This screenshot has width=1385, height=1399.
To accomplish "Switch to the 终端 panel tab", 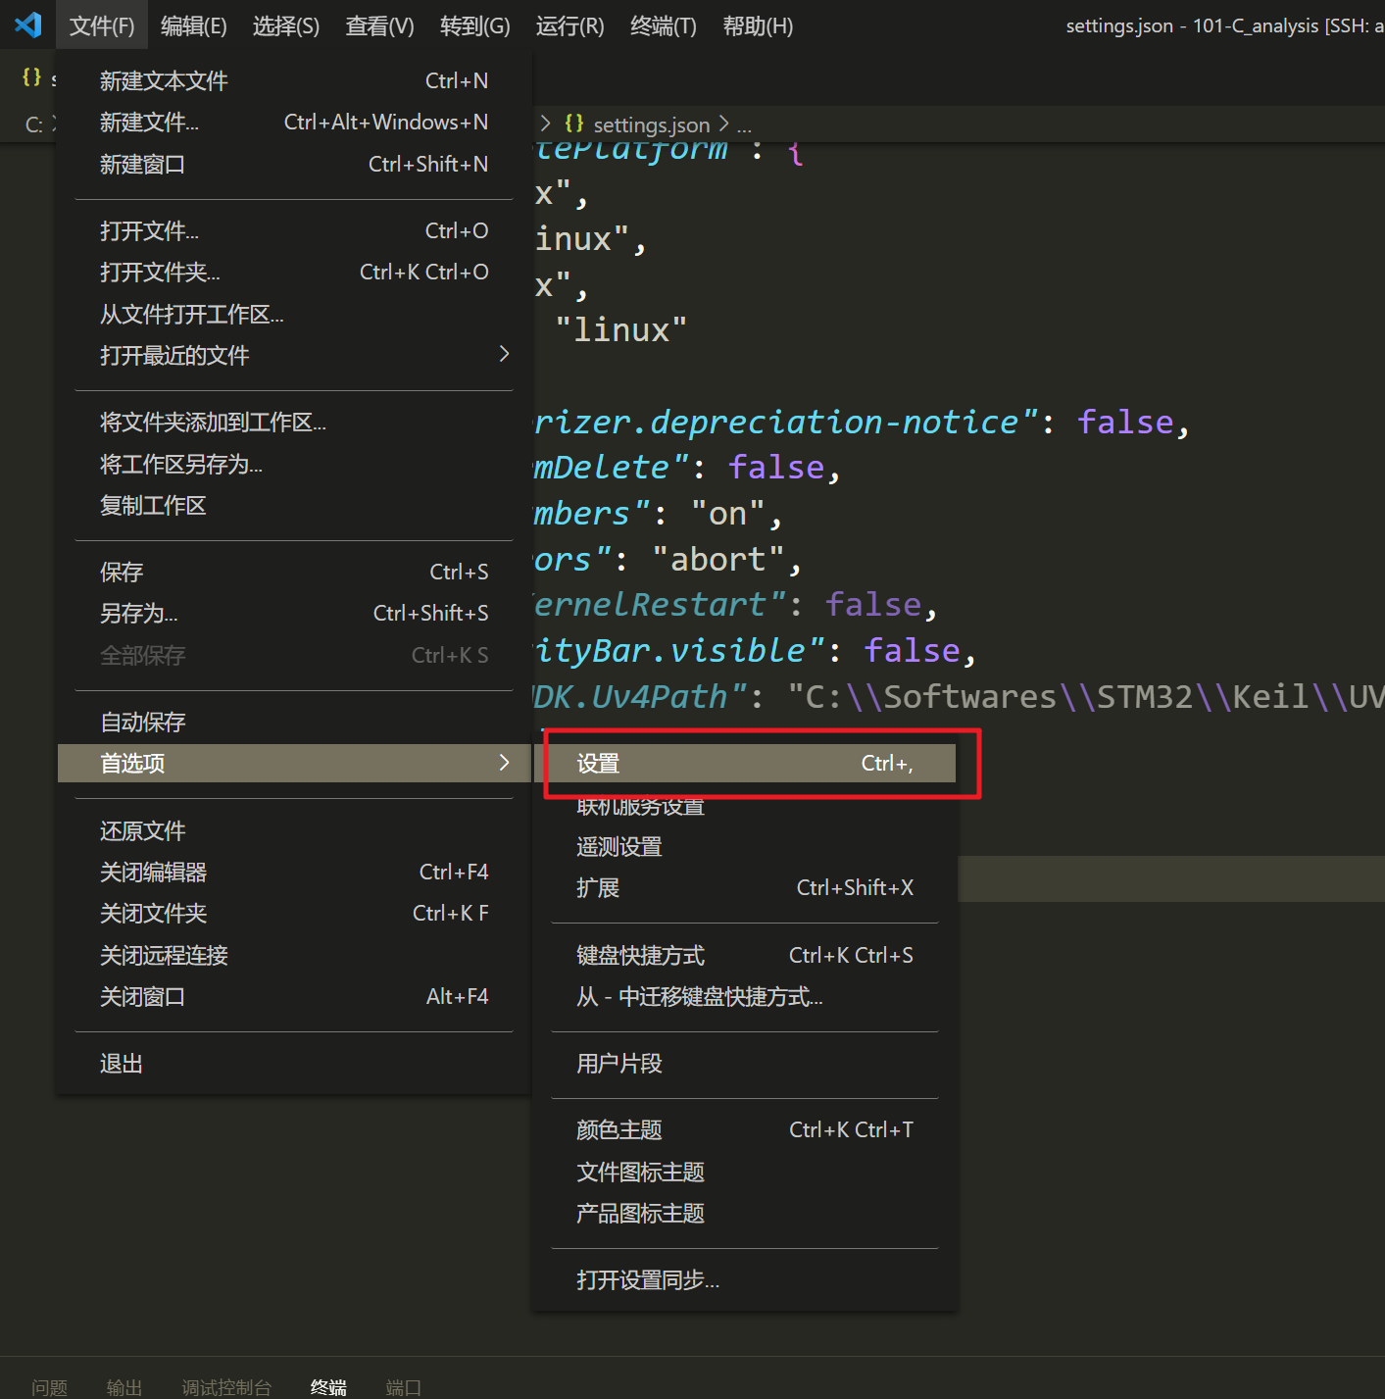I will (x=328, y=1387).
